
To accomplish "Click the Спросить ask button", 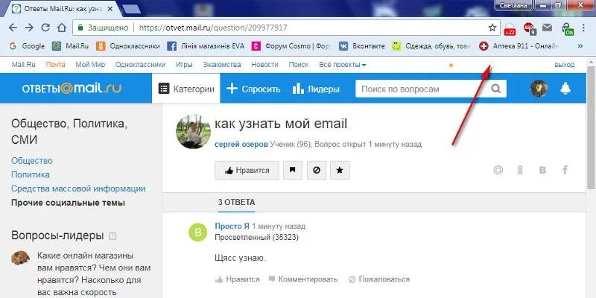I will point(253,89).
